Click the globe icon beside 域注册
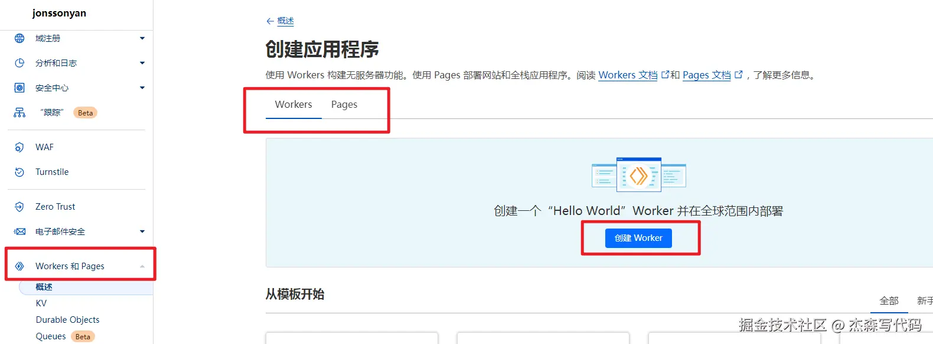The width and height of the screenshot is (933, 344). tap(19, 38)
